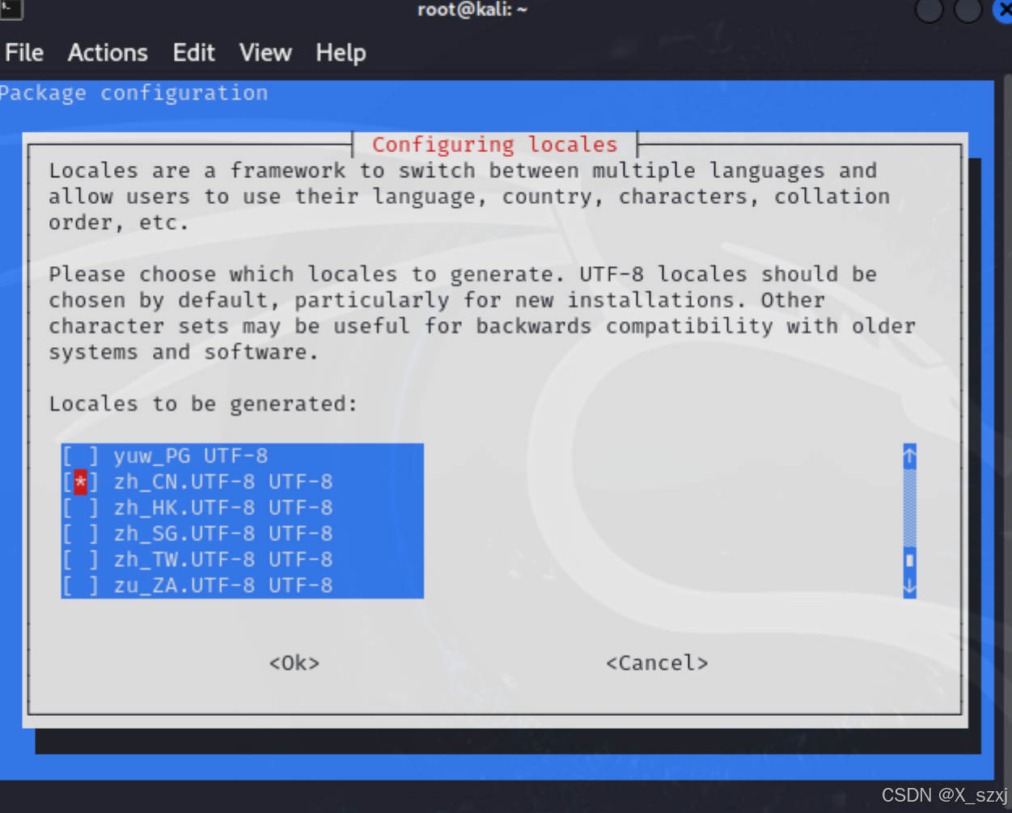Click the first round title bar window button
The width and height of the screenshot is (1012, 813).
click(x=929, y=10)
